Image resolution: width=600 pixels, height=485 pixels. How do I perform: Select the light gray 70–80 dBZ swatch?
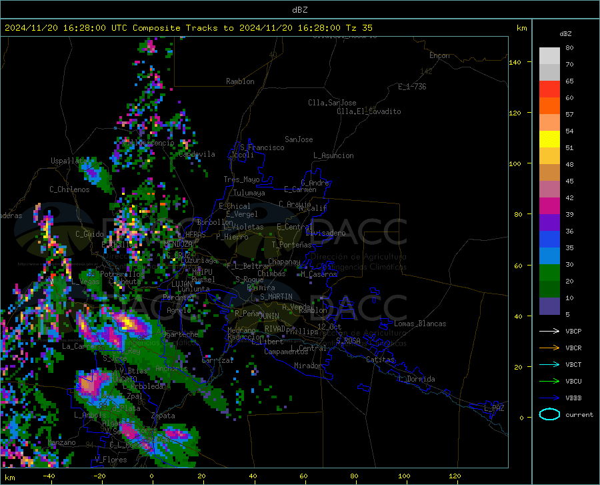(549, 56)
